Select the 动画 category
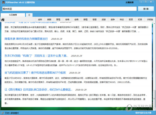This screenshot has height=115, width=156. (x=76, y=19)
